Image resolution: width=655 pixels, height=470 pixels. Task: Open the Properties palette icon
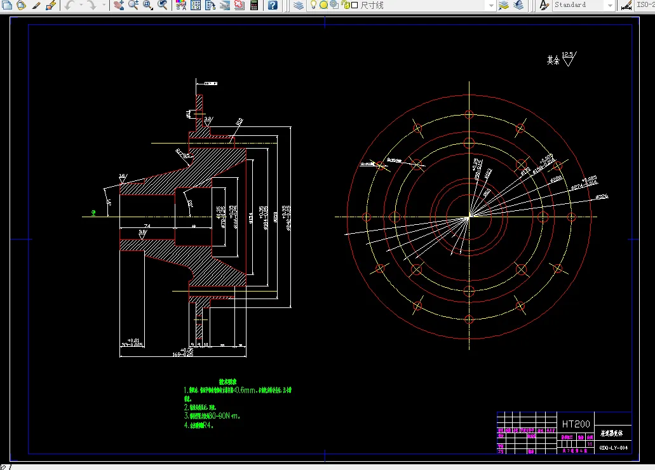181,5
